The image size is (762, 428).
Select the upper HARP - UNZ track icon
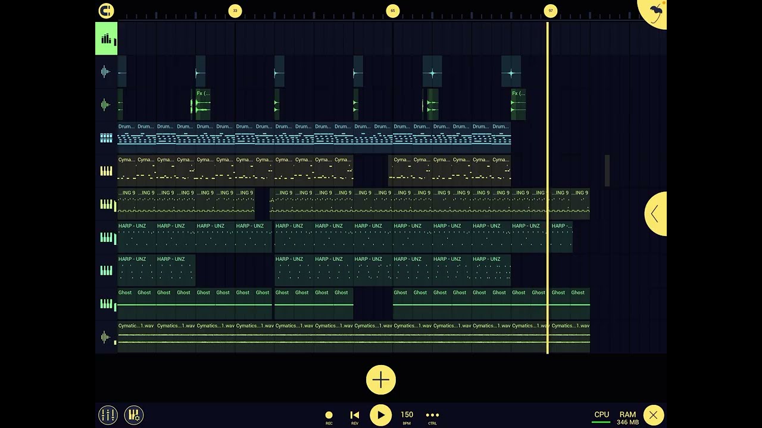click(x=106, y=238)
